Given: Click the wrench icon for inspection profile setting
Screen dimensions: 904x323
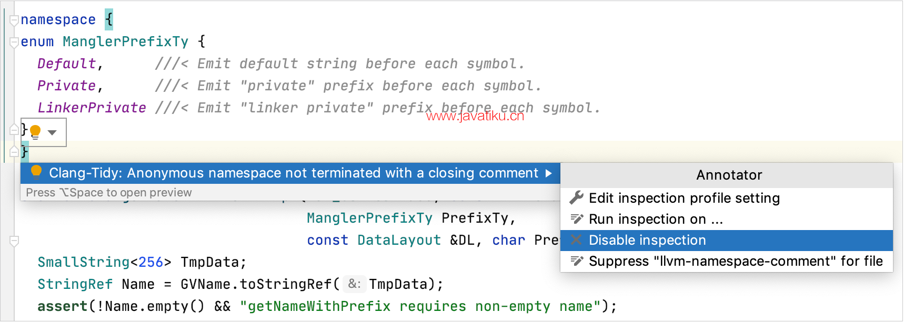Looking at the screenshot, I should click(x=577, y=198).
